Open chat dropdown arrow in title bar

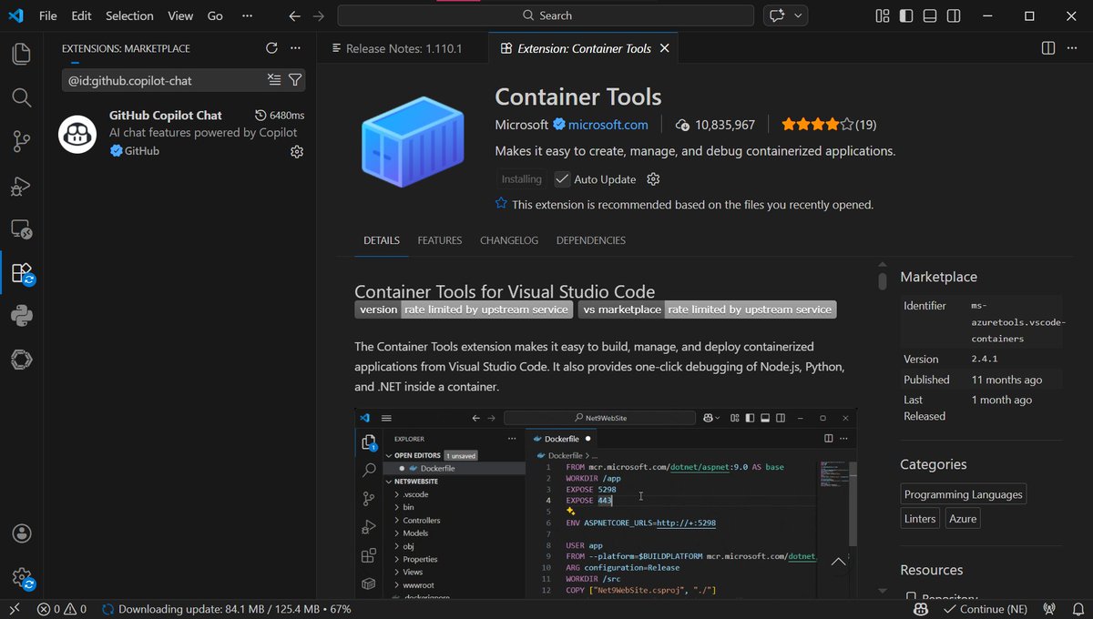pyautogui.click(x=799, y=15)
